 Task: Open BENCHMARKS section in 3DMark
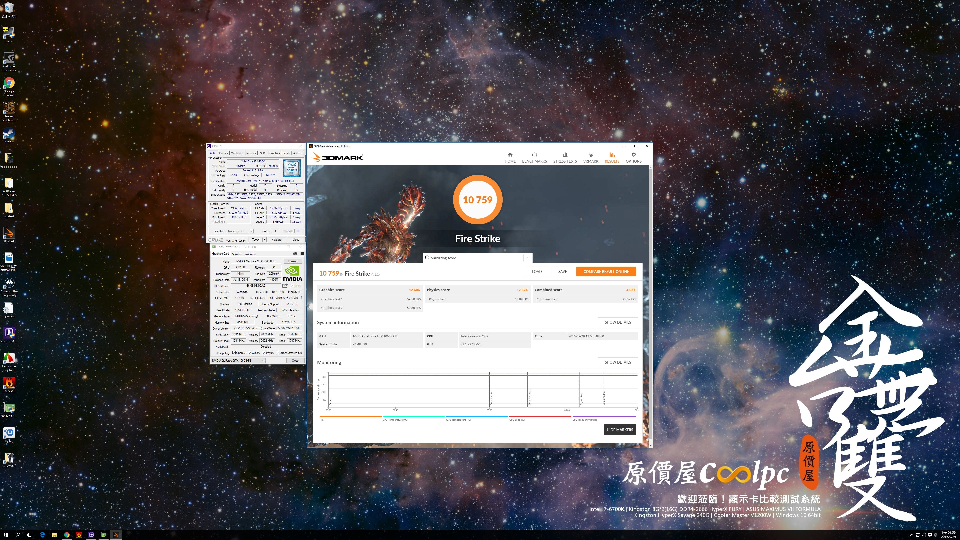534,158
